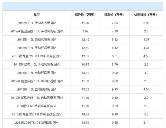Image resolution: width=166 pixels, height=128 pixels.
Task: Click the bare price value 9.15
Action: coord(115,89)
